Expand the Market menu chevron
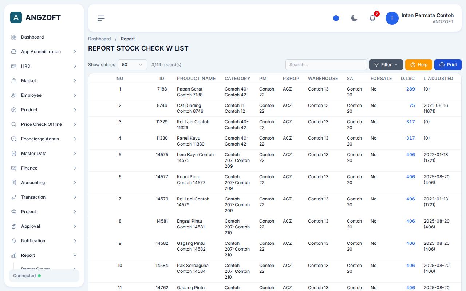Screen dimensions: 466x291 click(75, 81)
